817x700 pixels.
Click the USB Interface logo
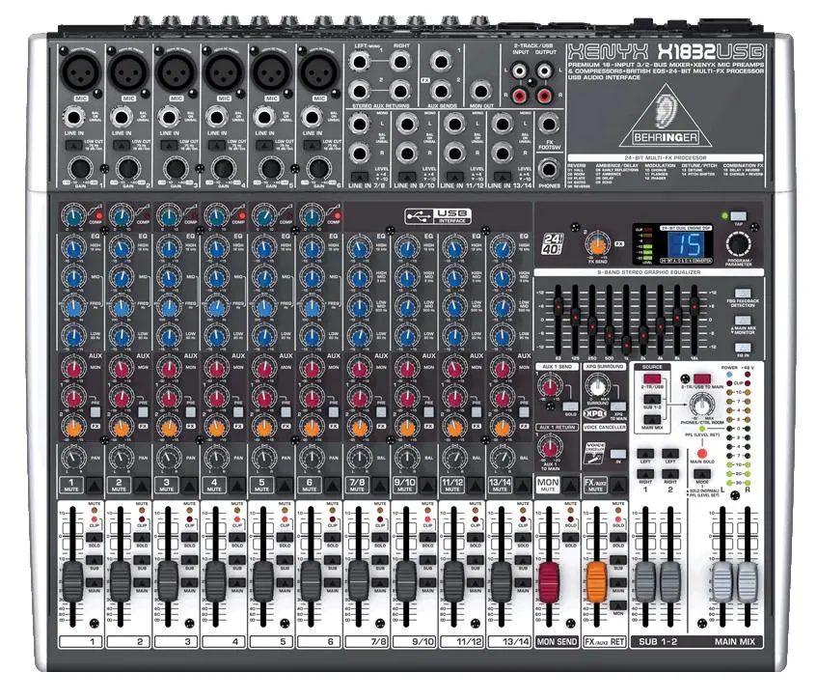(438, 216)
